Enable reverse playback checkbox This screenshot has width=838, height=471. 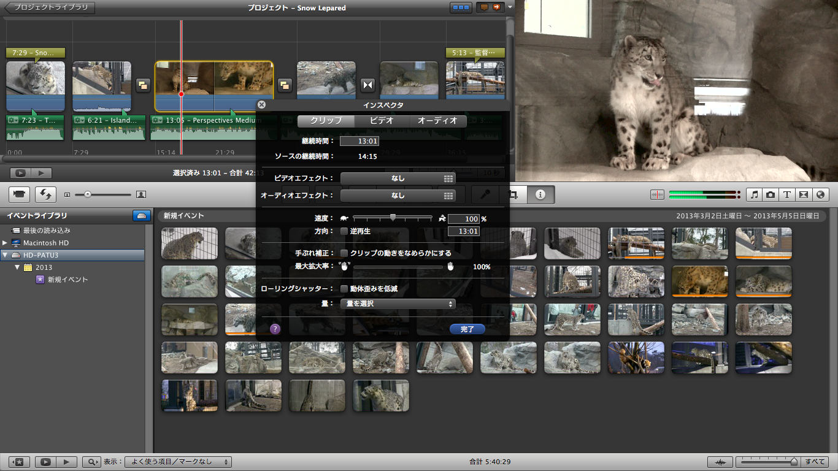[344, 231]
